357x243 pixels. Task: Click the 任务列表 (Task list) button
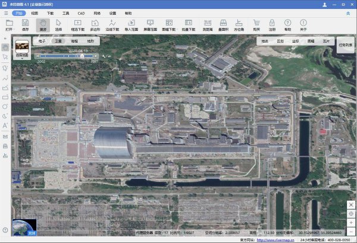345,45
